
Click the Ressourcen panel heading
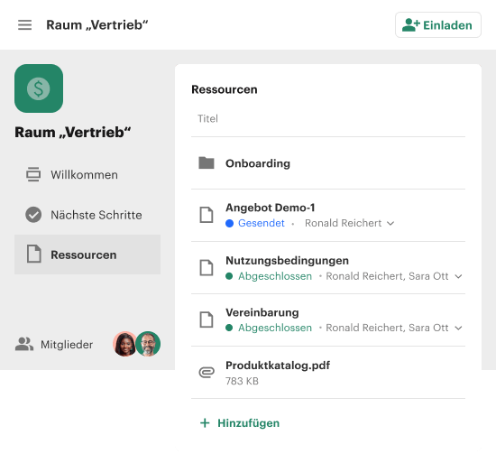[225, 89]
